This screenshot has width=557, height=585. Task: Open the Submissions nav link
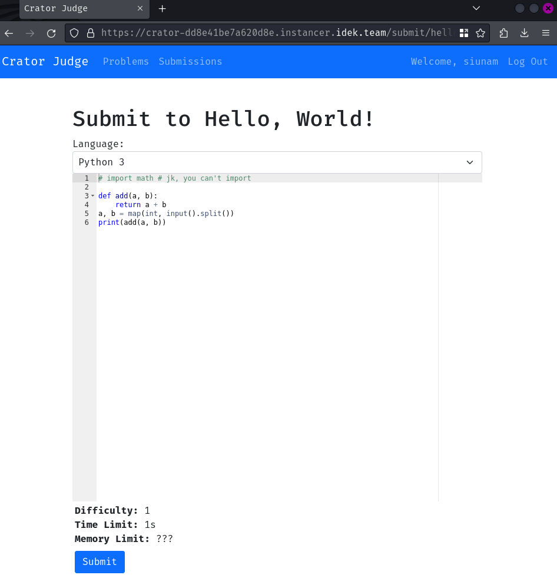(x=190, y=62)
